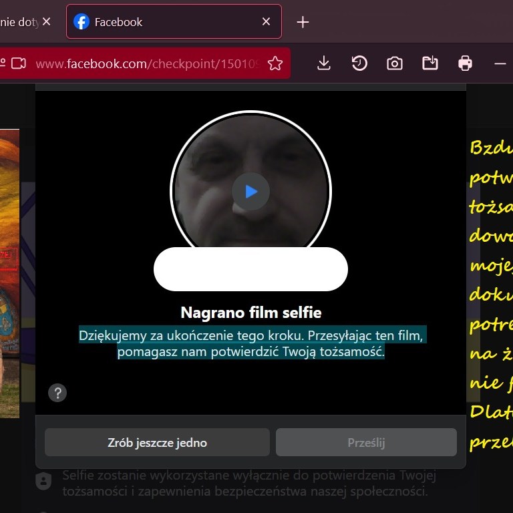
Task: Switch to the "nie doty" tab
Action: pyautogui.click(x=19, y=22)
